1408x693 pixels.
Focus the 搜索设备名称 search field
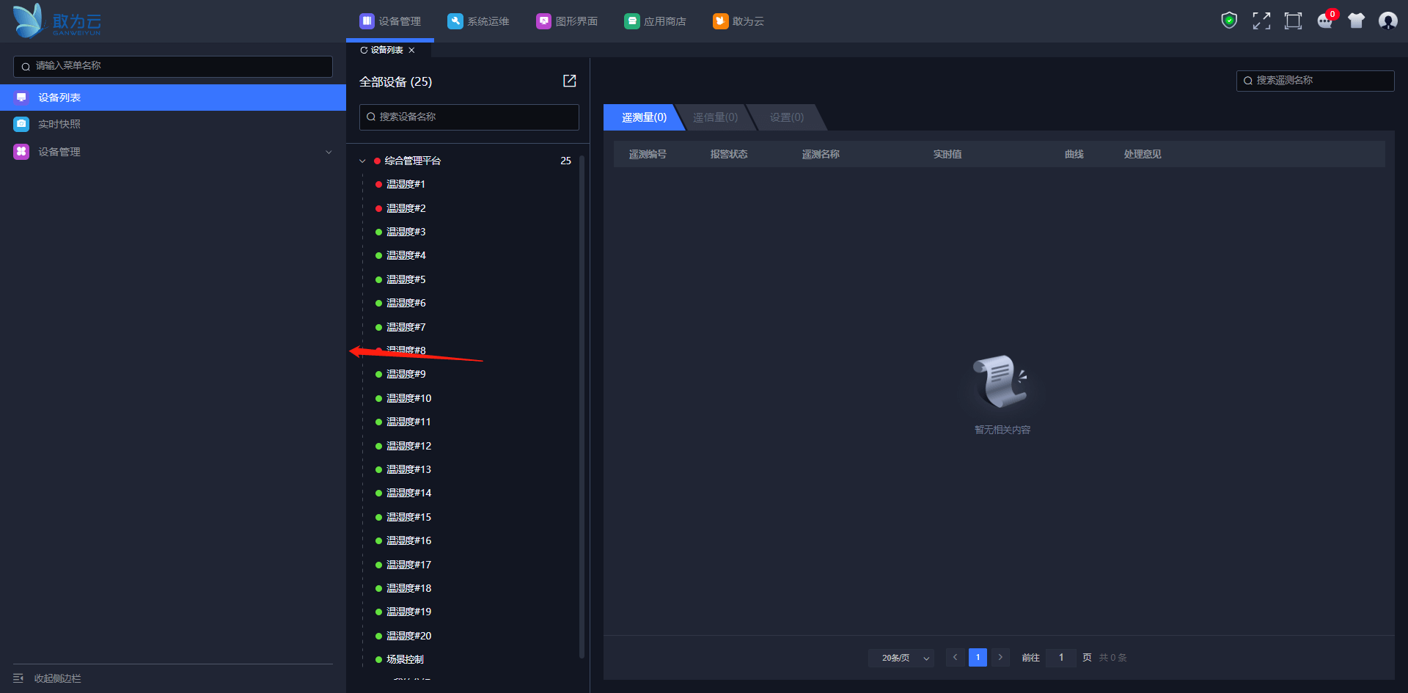point(469,117)
